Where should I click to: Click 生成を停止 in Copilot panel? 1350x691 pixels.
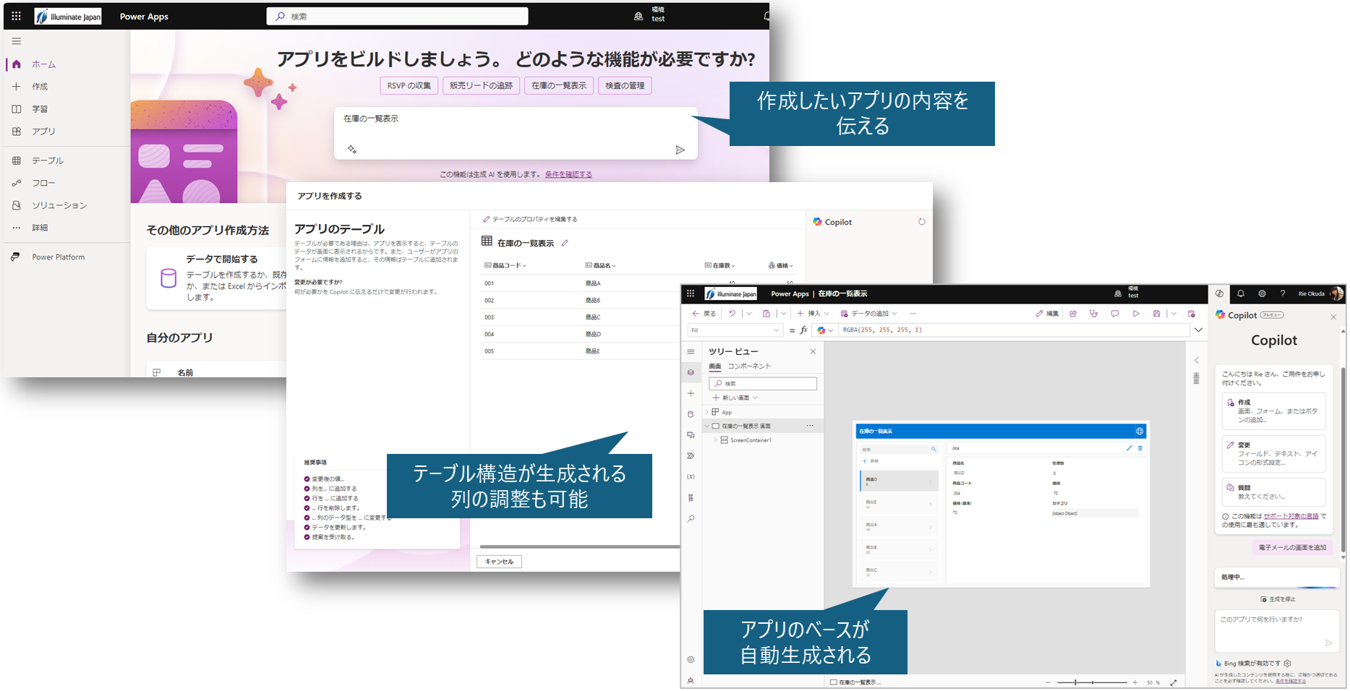pyautogui.click(x=1278, y=599)
